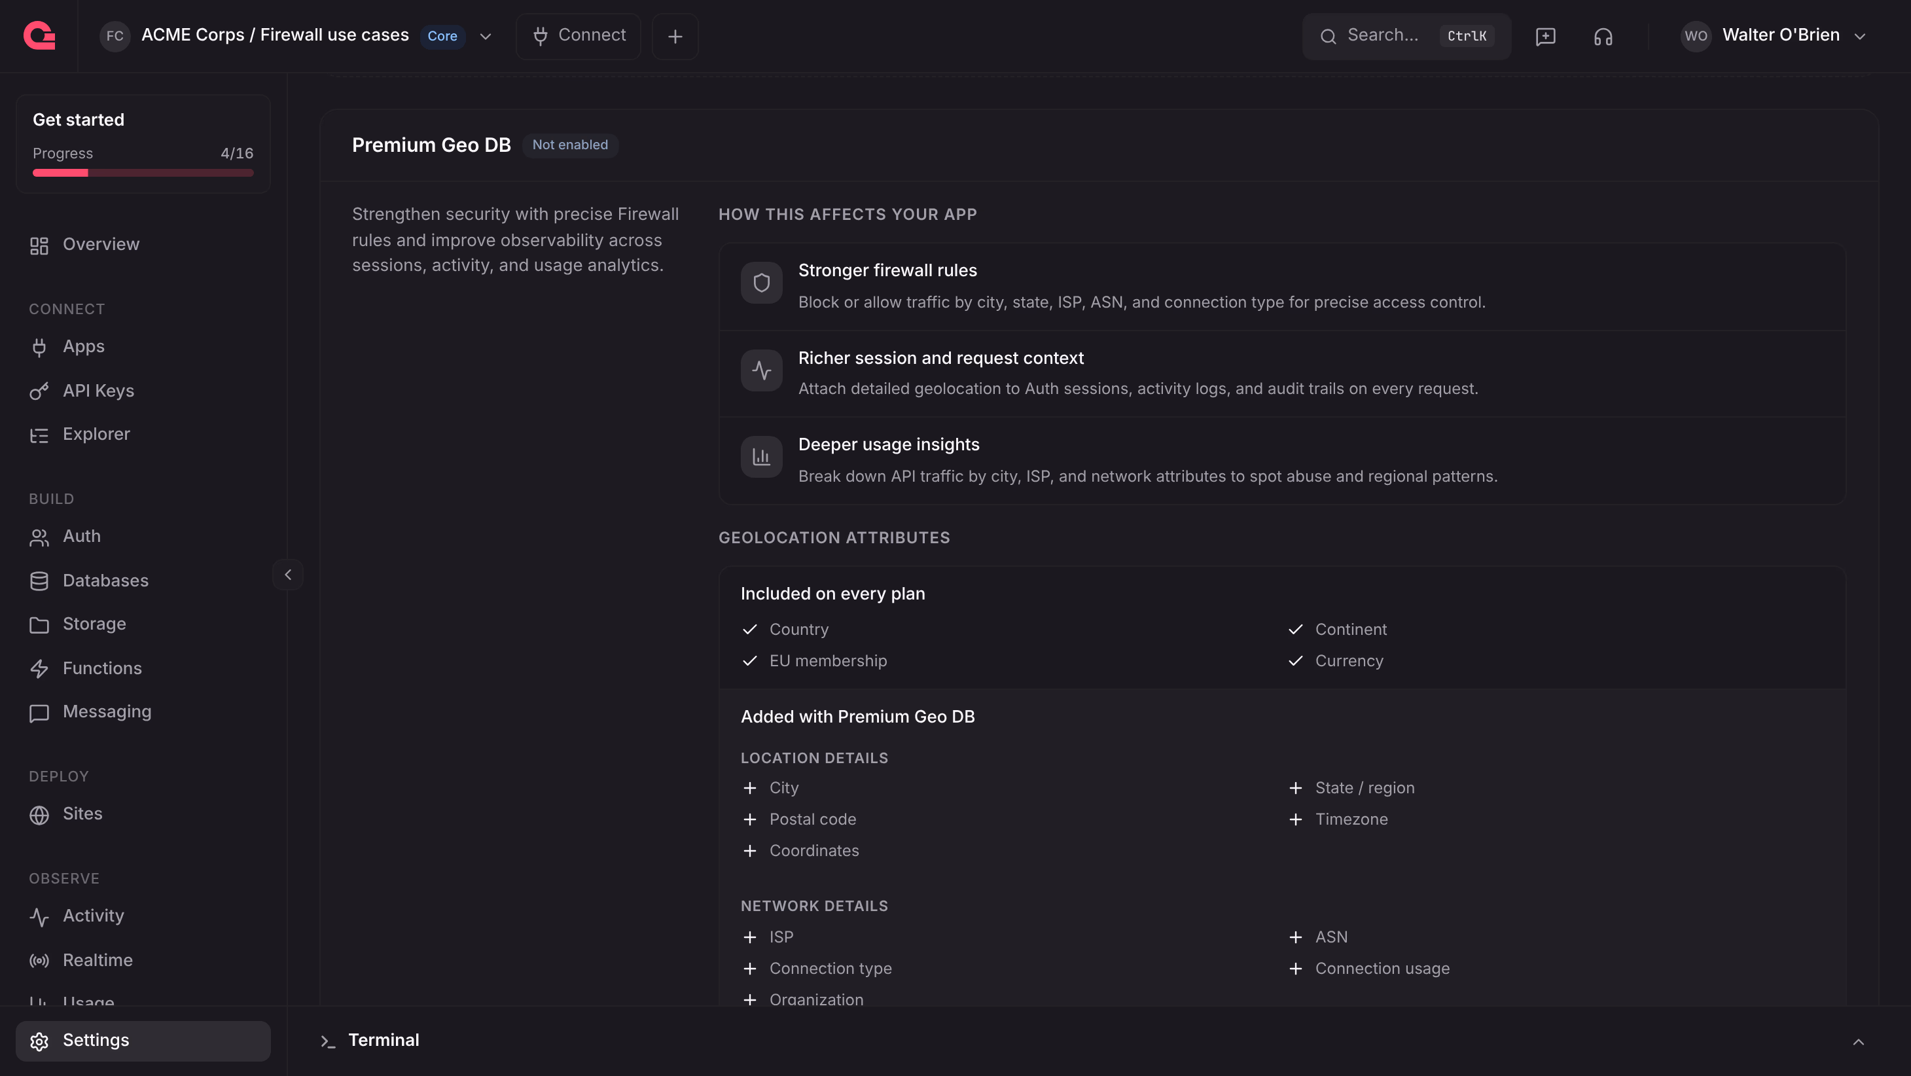Click the Terminal label
The image size is (1911, 1076).
point(384,1041)
